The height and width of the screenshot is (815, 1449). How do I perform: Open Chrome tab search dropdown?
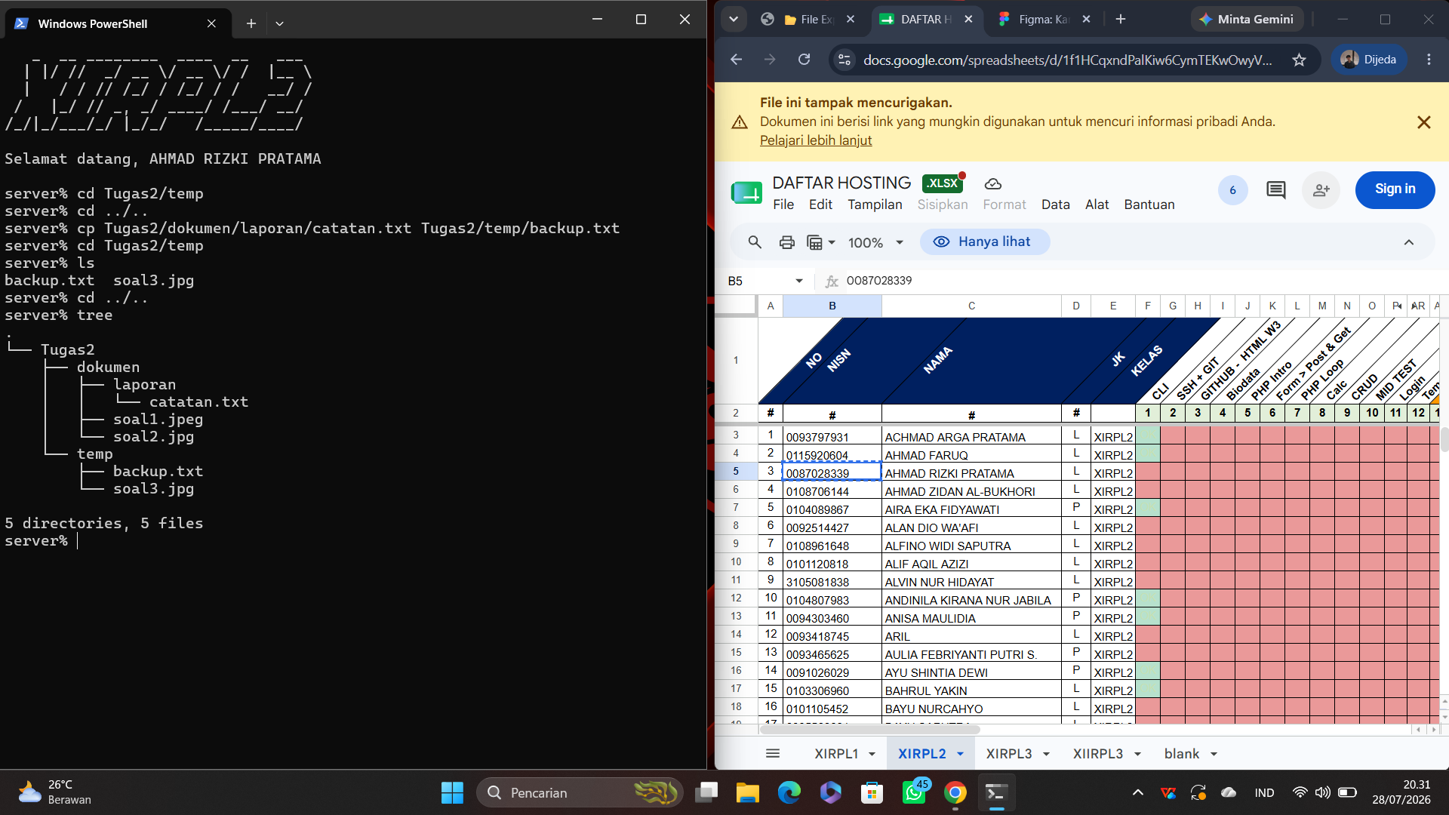734,19
